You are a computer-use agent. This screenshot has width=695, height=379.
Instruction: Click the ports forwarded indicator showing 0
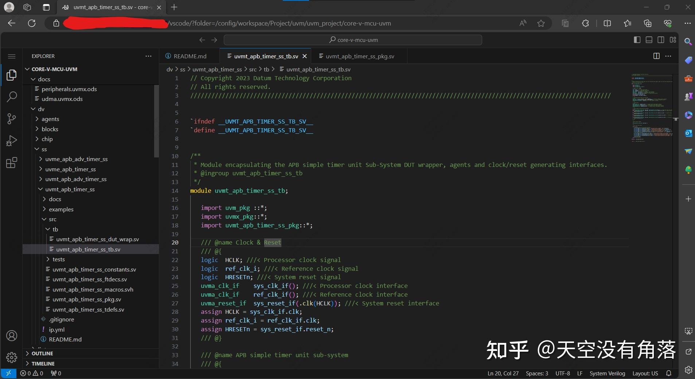tap(56, 373)
